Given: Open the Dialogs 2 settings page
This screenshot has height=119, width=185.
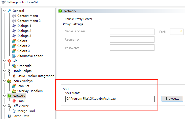Looking at the screenshot, I should coord(24,31).
